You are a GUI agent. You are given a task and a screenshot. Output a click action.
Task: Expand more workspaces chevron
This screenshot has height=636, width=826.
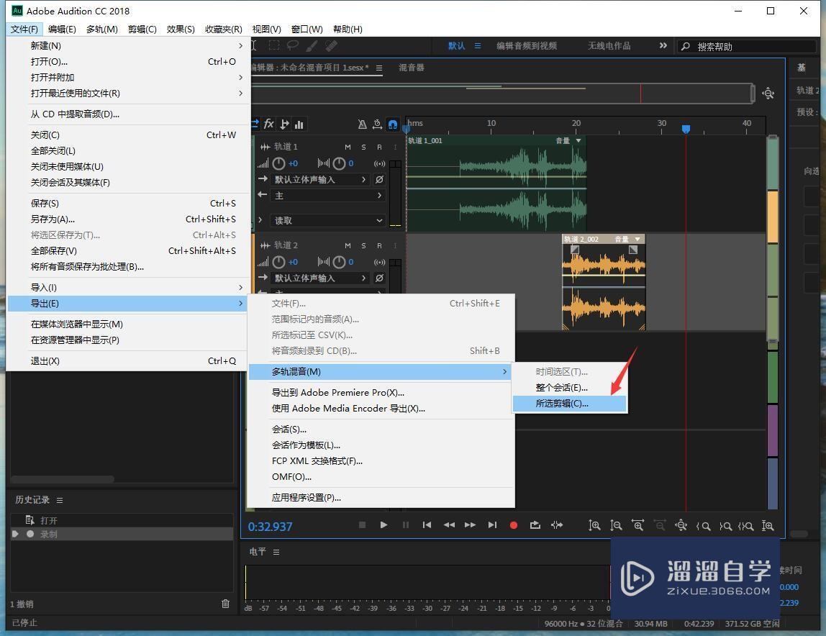tap(663, 46)
